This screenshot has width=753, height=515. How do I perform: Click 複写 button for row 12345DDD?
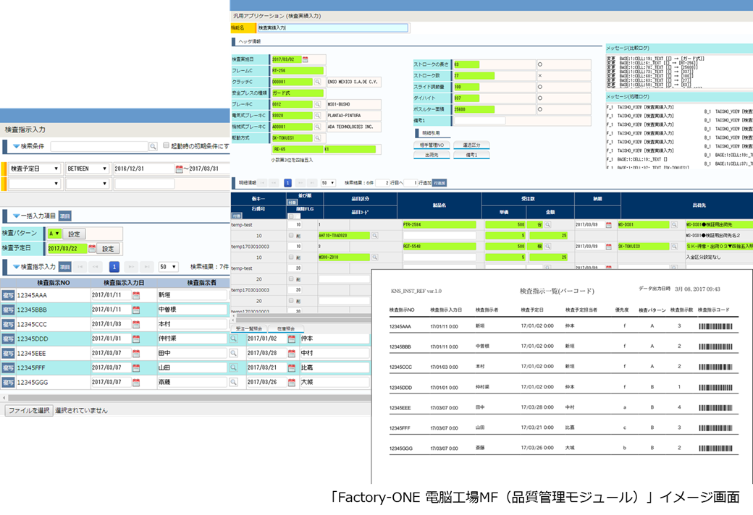pyautogui.click(x=8, y=339)
